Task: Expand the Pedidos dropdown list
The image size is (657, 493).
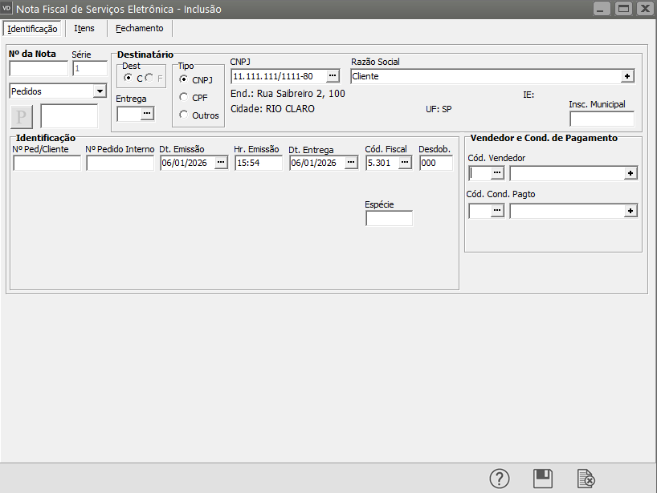Action: [x=100, y=91]
